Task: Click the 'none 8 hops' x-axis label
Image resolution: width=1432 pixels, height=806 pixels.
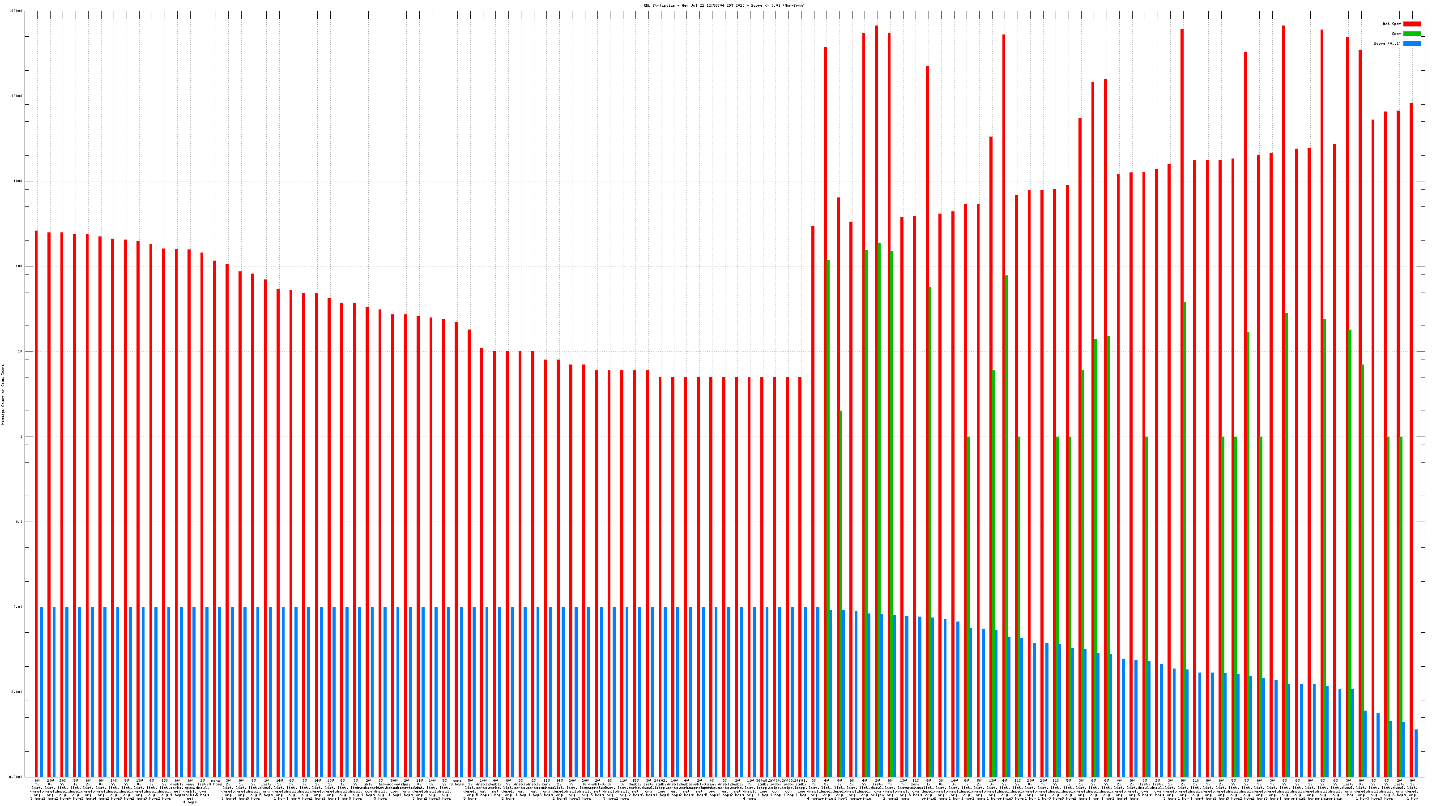Action: coord(216,782)
